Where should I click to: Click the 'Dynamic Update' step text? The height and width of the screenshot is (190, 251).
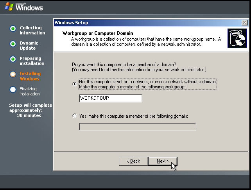29,46
